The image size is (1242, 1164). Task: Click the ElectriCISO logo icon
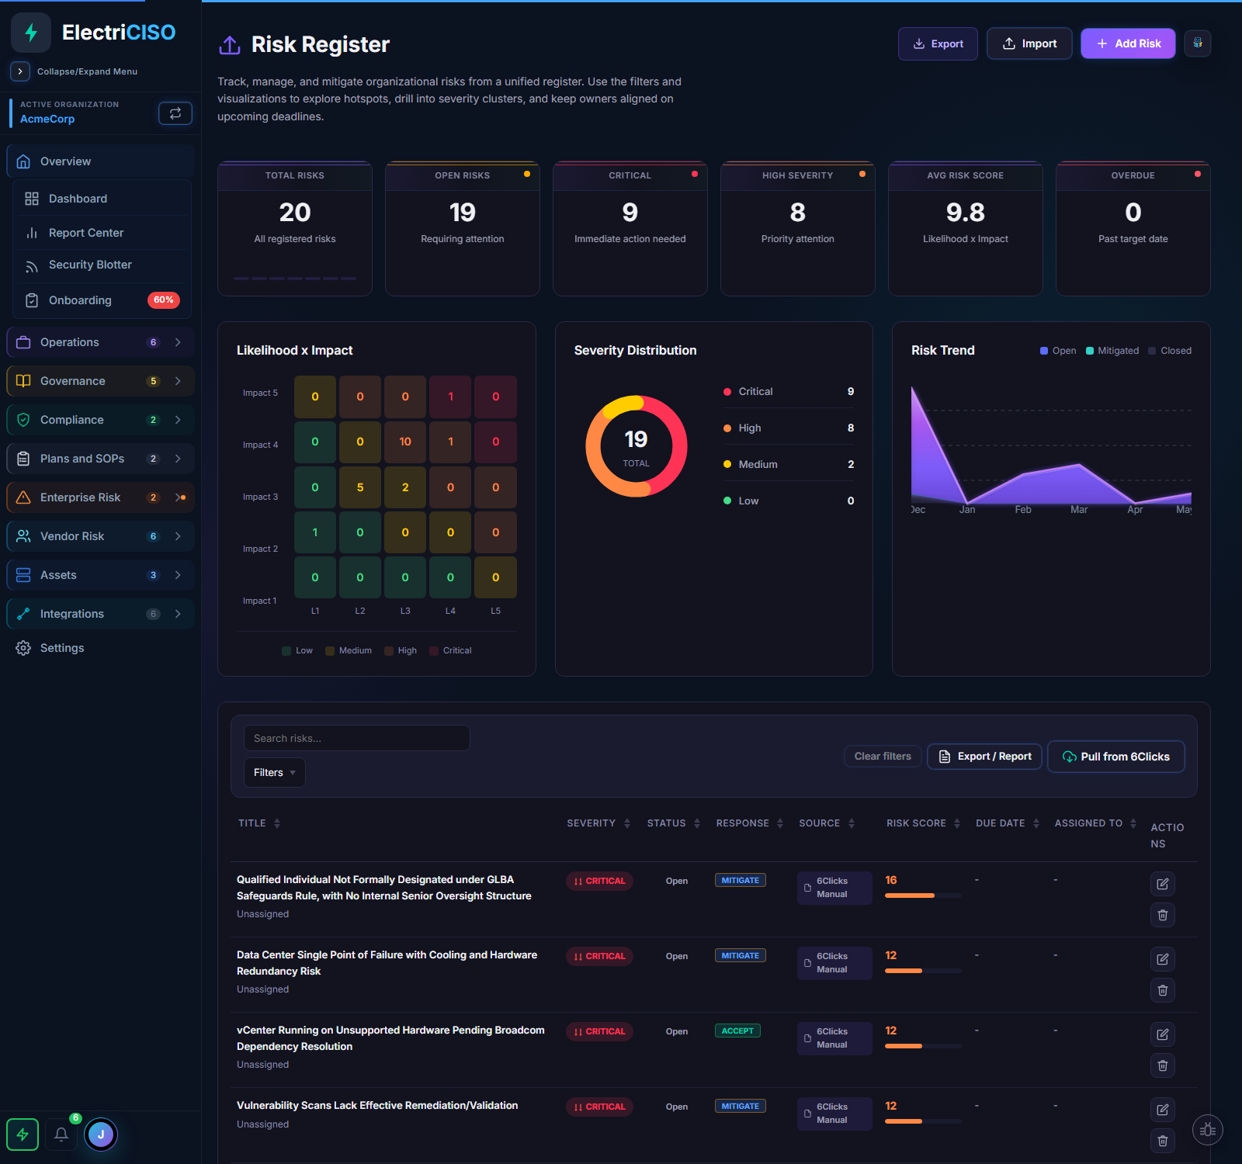31,33
